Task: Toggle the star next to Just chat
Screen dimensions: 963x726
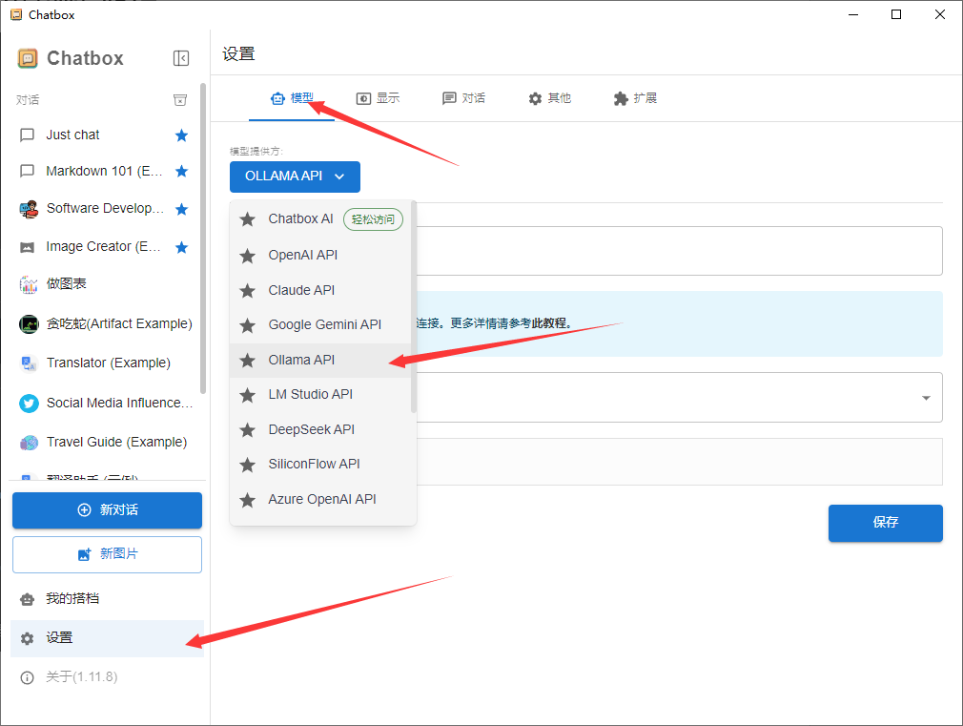Action: pos(181,135)
